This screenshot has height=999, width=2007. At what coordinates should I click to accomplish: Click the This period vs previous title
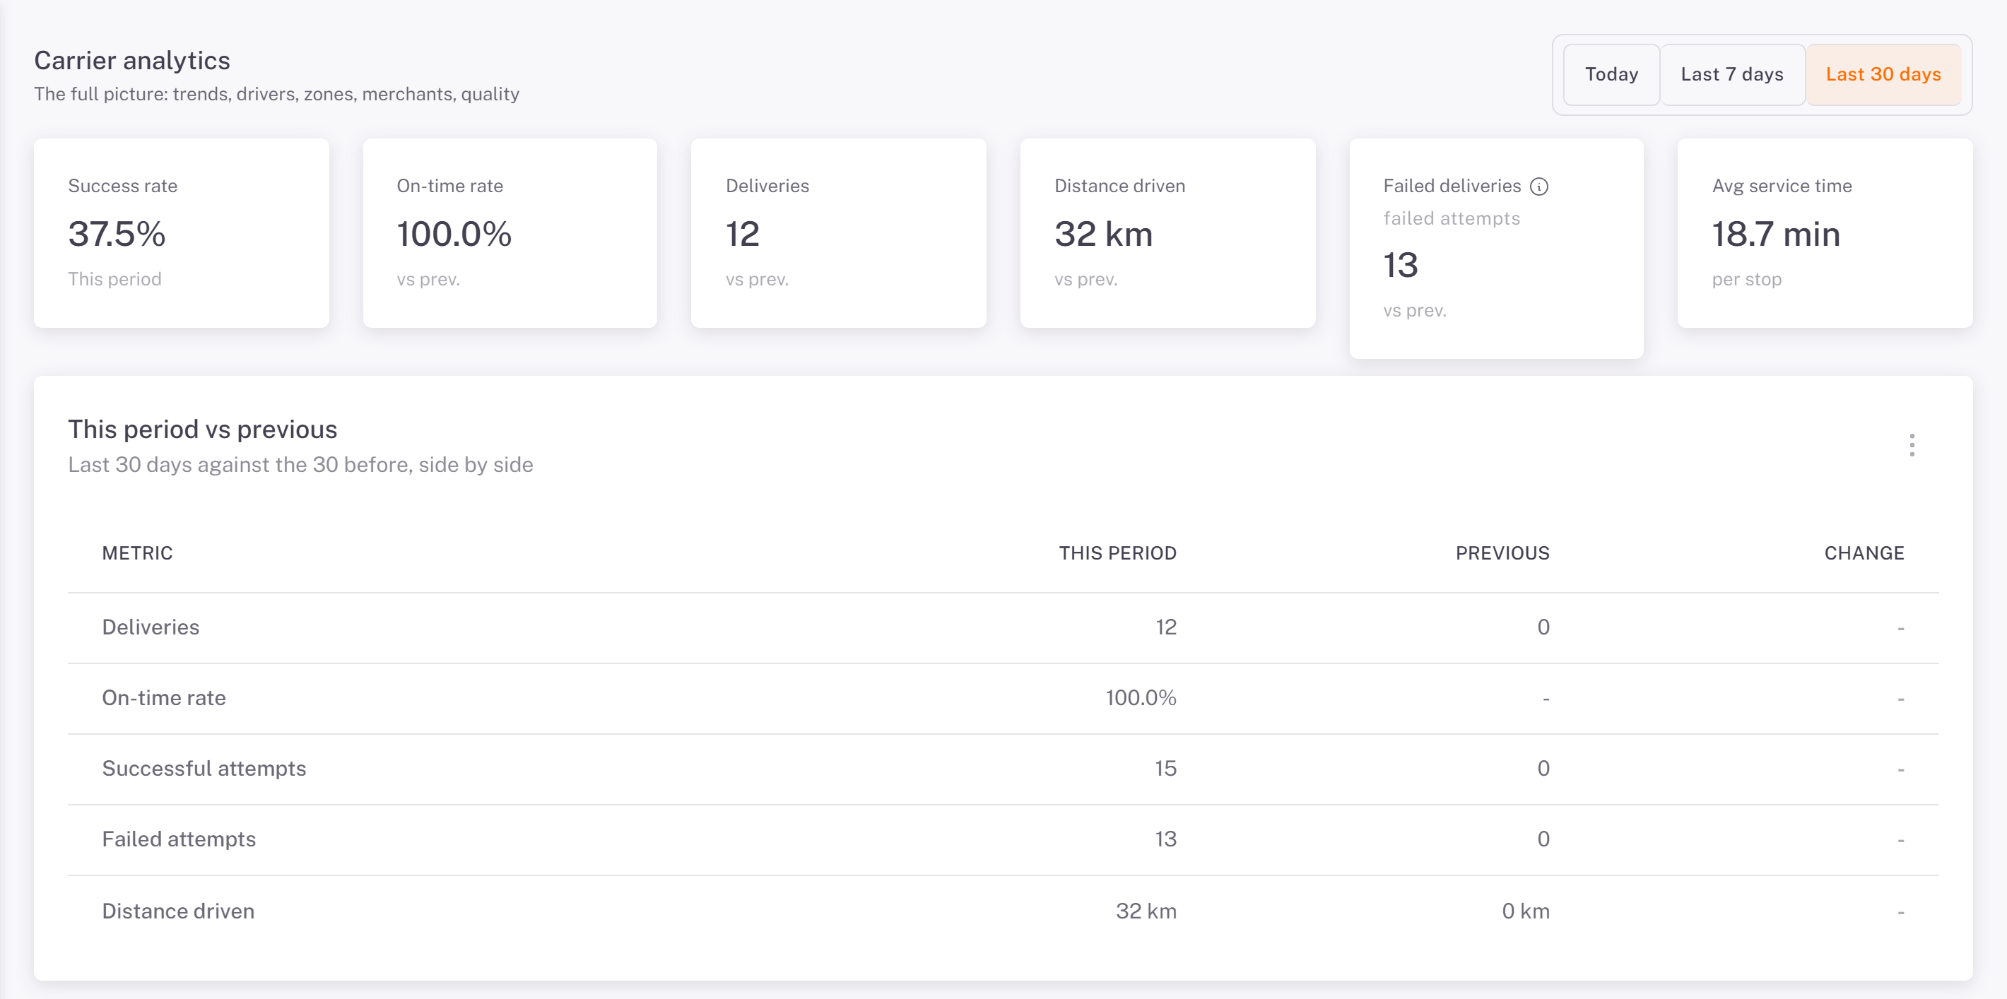click(x=203, y=429)
